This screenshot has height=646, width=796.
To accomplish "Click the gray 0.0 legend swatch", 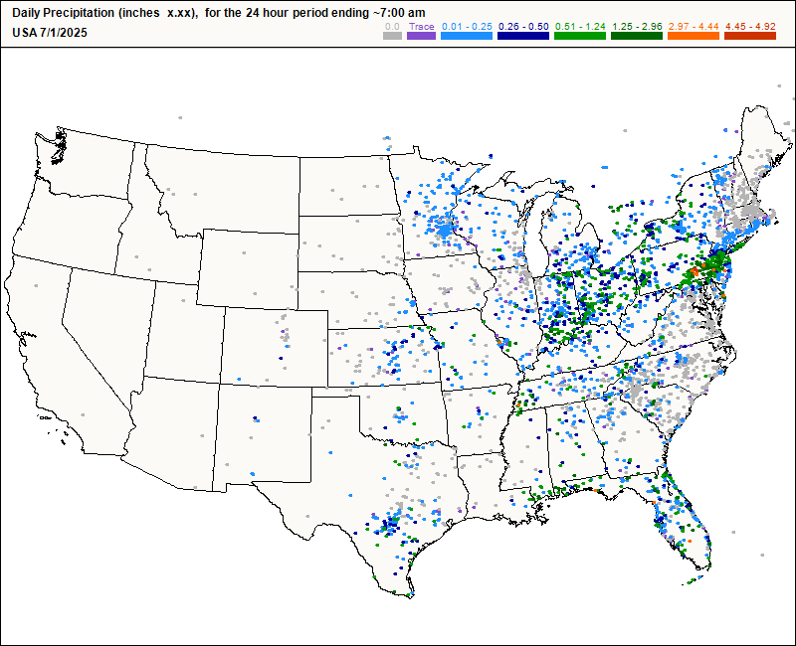I will [x=392, y=36].
